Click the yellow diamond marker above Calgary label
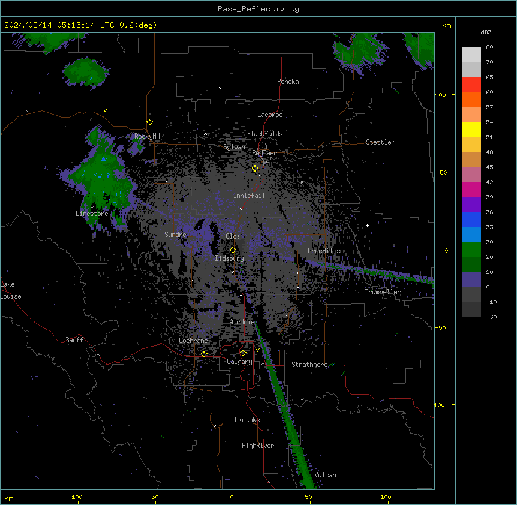This screenshot has height=505, width=517. (243, 353)
